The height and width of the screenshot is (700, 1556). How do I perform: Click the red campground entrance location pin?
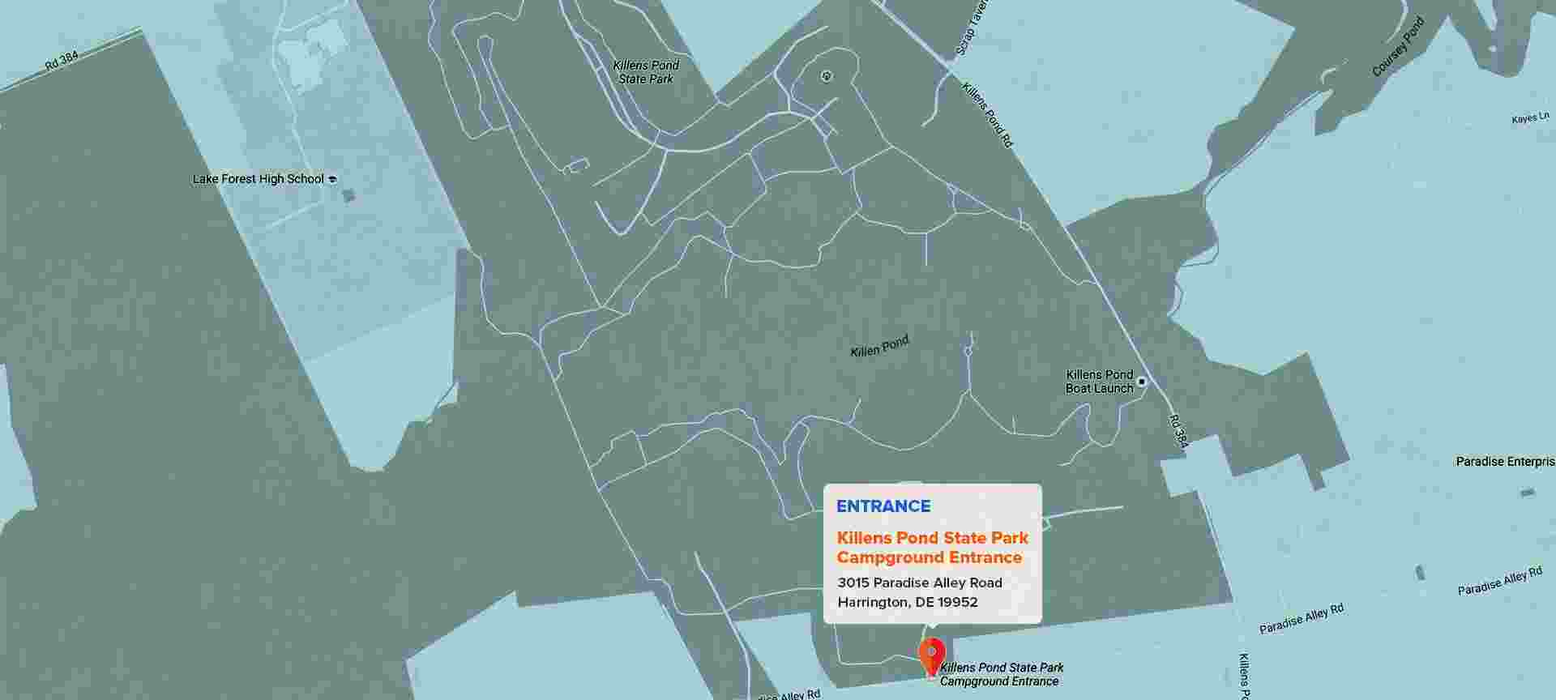931,655
